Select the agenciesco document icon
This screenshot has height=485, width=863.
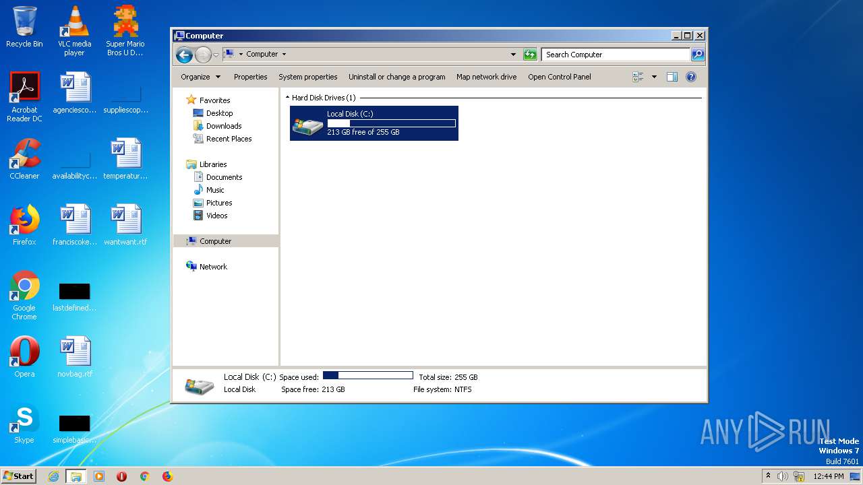(x=75, y=93)
